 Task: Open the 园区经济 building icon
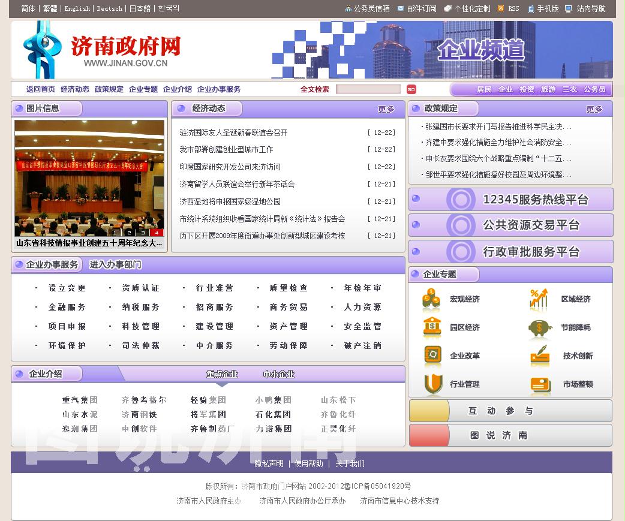point(432,328)
